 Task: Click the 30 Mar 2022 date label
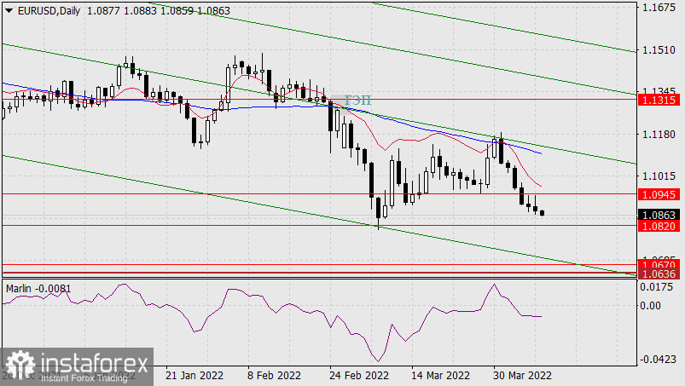coord(523,375)
